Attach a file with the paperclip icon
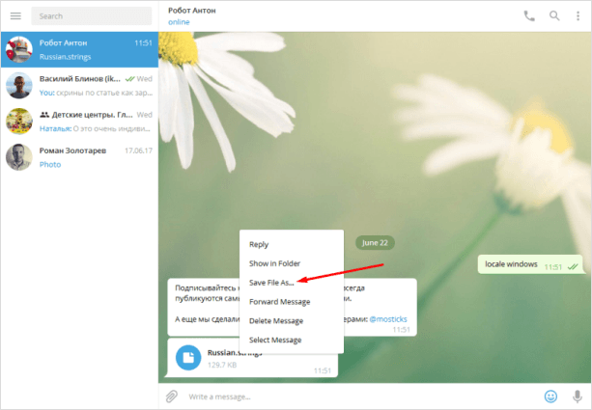Image resolution: width=592 pixels, height=410 pixels. pos(171,396)
